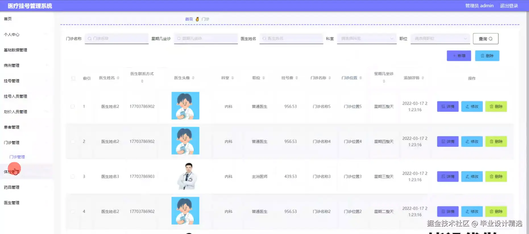Screen dimensions: 529x234
Task: Focus the 星期几坐诊 search field
Action: 206,39
